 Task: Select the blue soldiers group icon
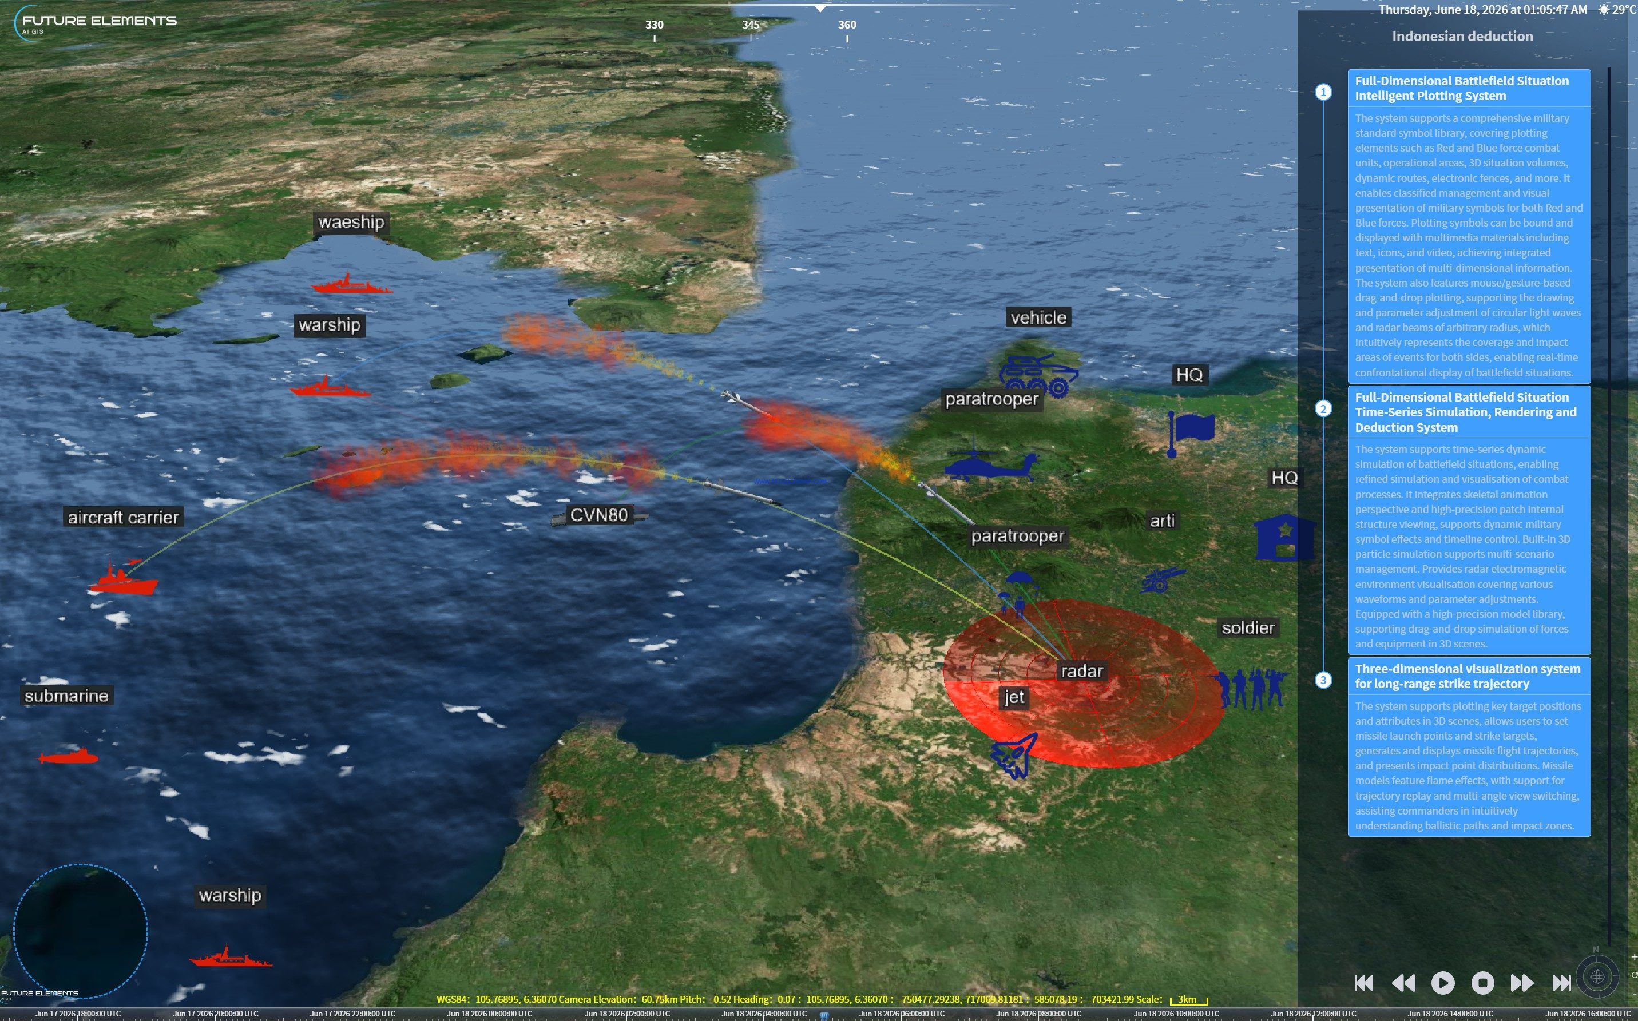(1252, 688)
